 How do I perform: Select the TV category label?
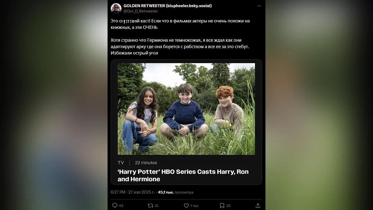(x=121, y=163)
